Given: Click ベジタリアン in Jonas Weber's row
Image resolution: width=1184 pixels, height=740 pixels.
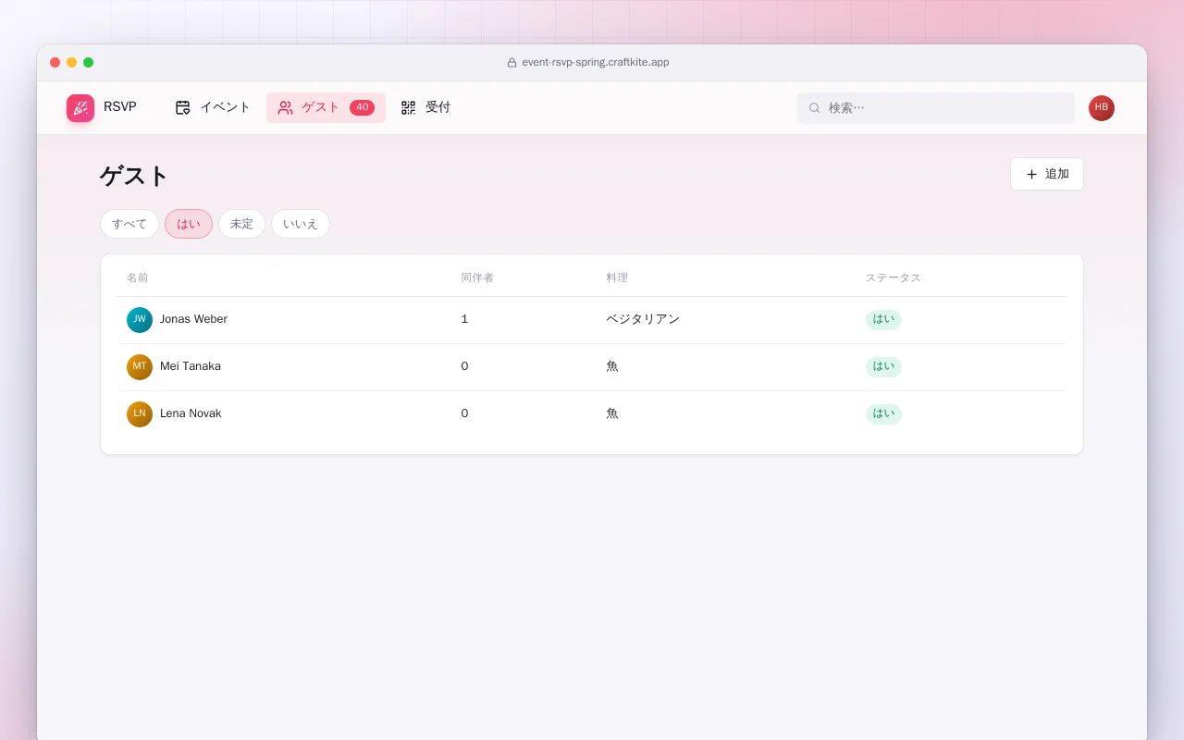Looking at the screenshot, I should [x=643, y=319].
